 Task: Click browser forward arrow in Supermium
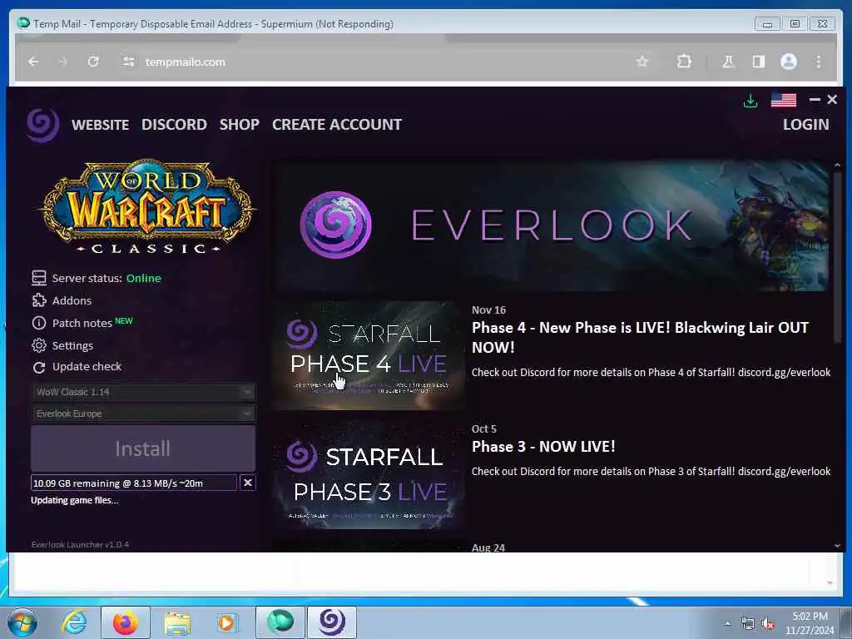[63, 62]
